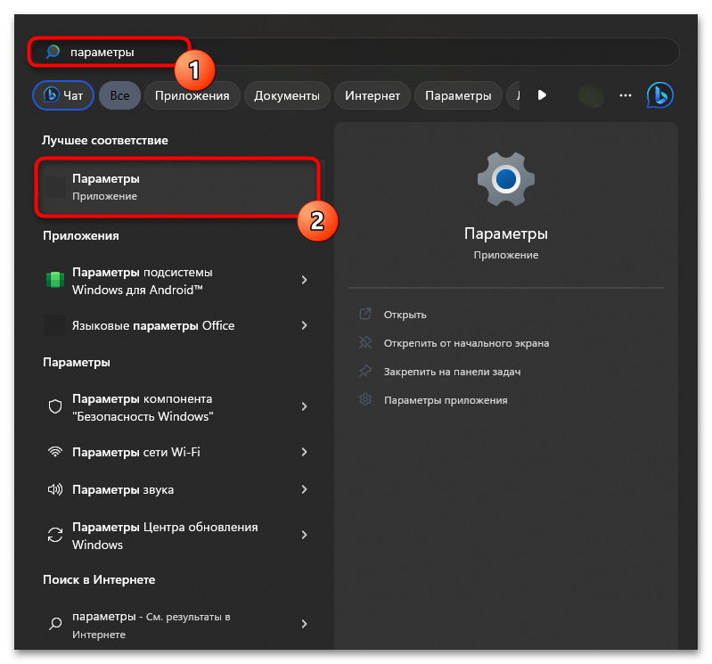Click the web search magnifier icon
The height and width of the screenshot is (664, 712).
coord(55,624)
